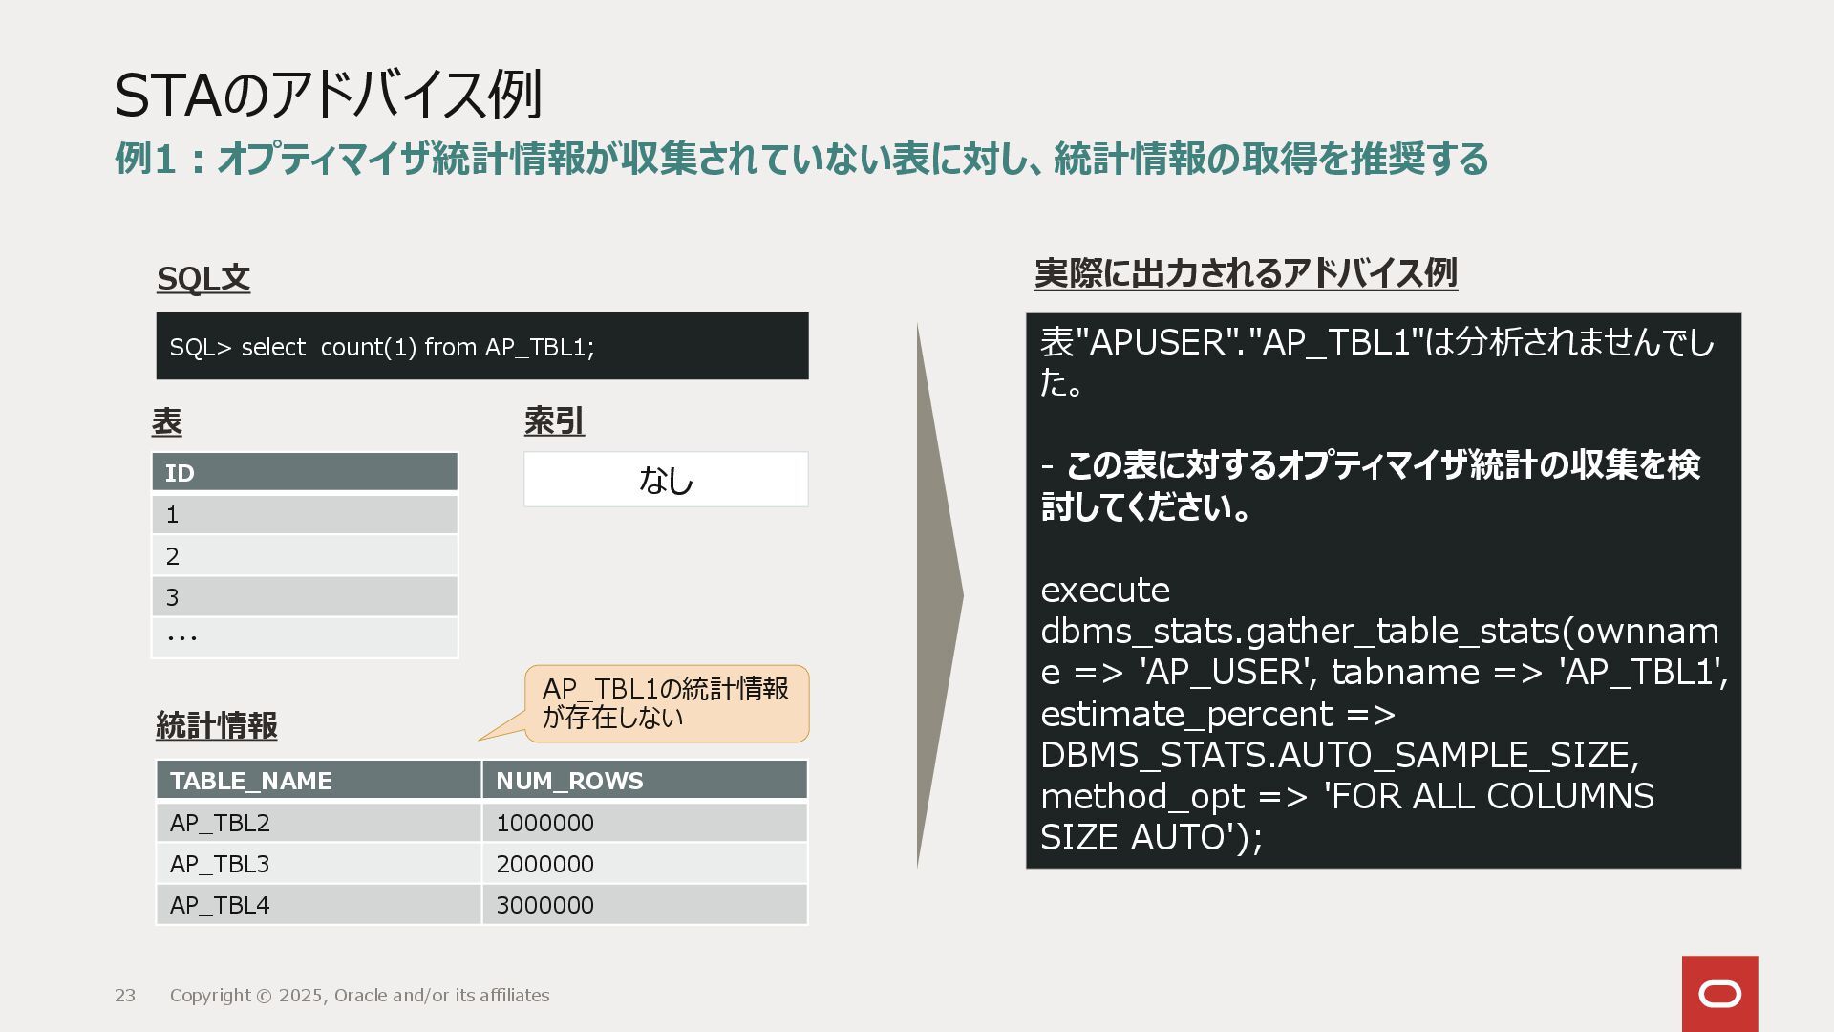Click the 'SQL文' underlined heading

[203, 278]
